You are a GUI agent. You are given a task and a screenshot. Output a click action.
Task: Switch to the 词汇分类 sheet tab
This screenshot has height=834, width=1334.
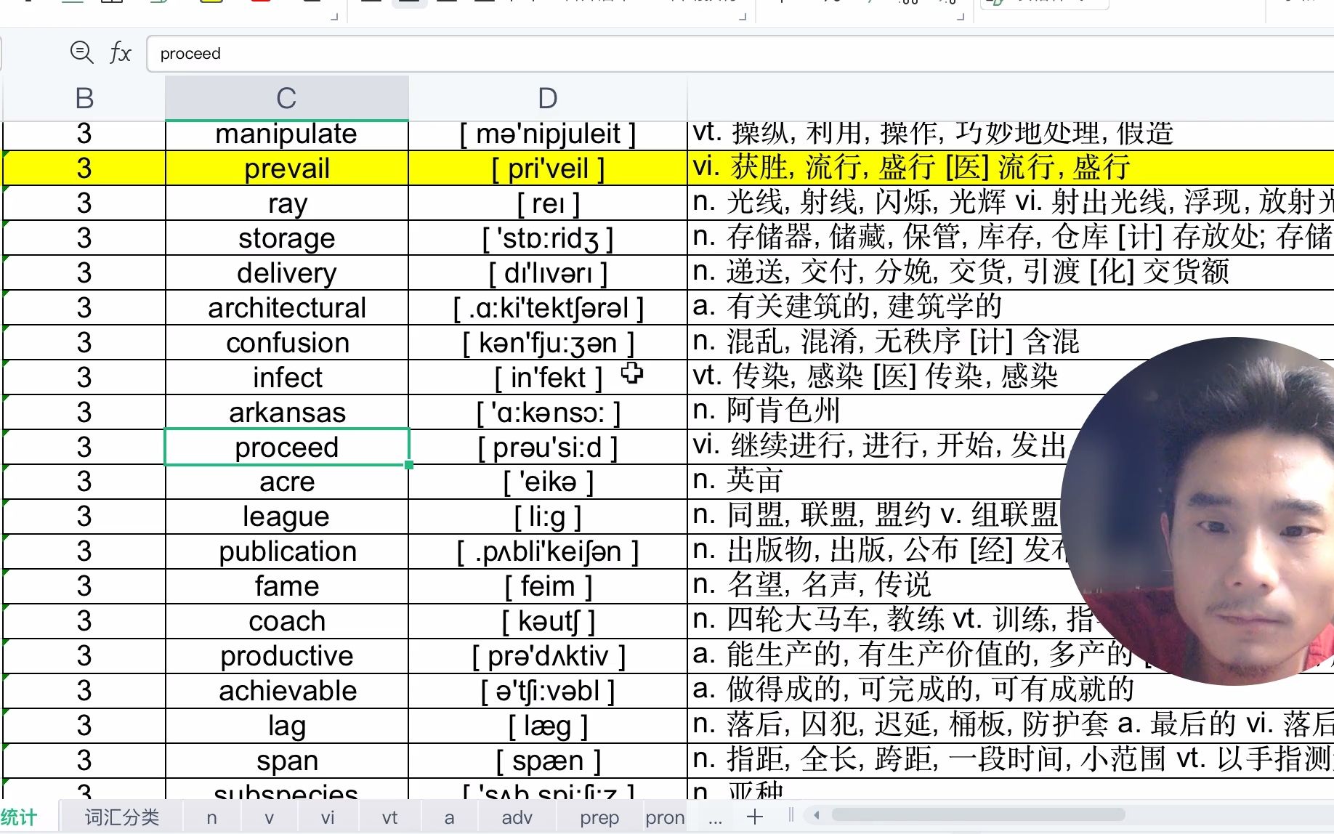(122, 817)
